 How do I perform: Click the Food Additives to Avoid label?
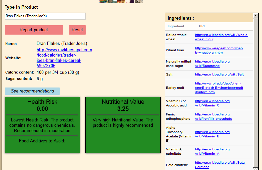point(42,141)
